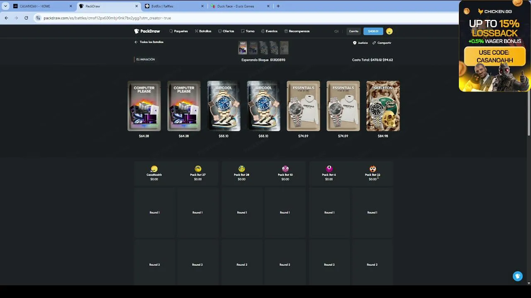Close the CASANOAH - HOME tab
The image size is (531, 298).
coord(71,6)
